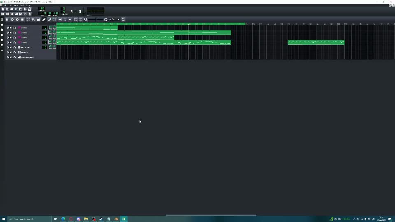Click the Export project icon
Screen dimensions: 395x222
coord(25,9)
